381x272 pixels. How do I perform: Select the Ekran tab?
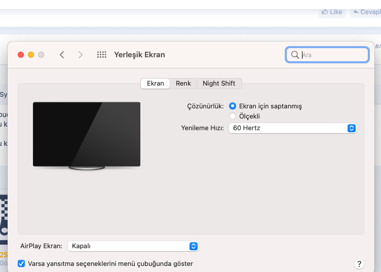(156, 84)
